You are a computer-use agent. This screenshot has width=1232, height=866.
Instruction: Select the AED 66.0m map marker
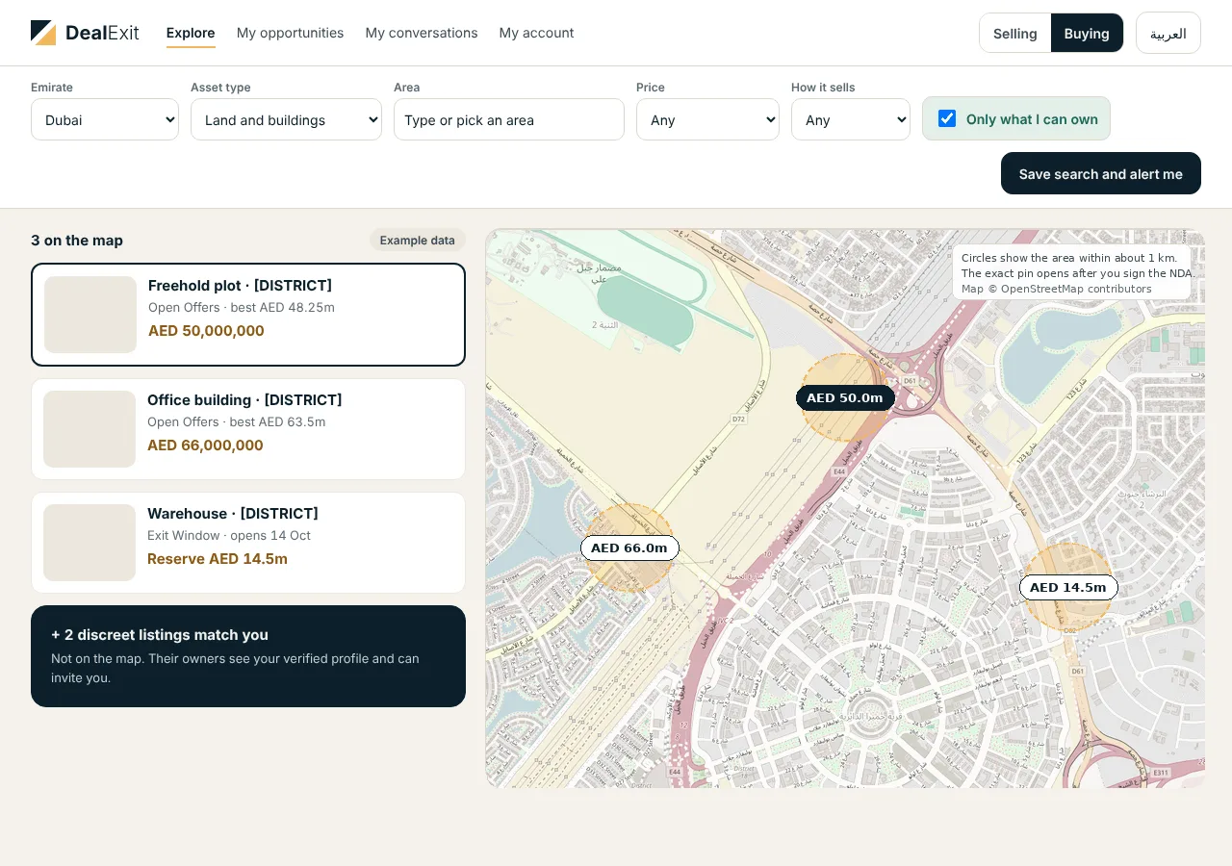(629, 548)
